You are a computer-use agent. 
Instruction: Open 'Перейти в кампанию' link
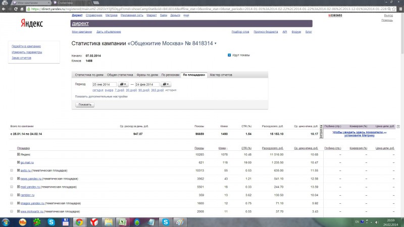(26, 46)
